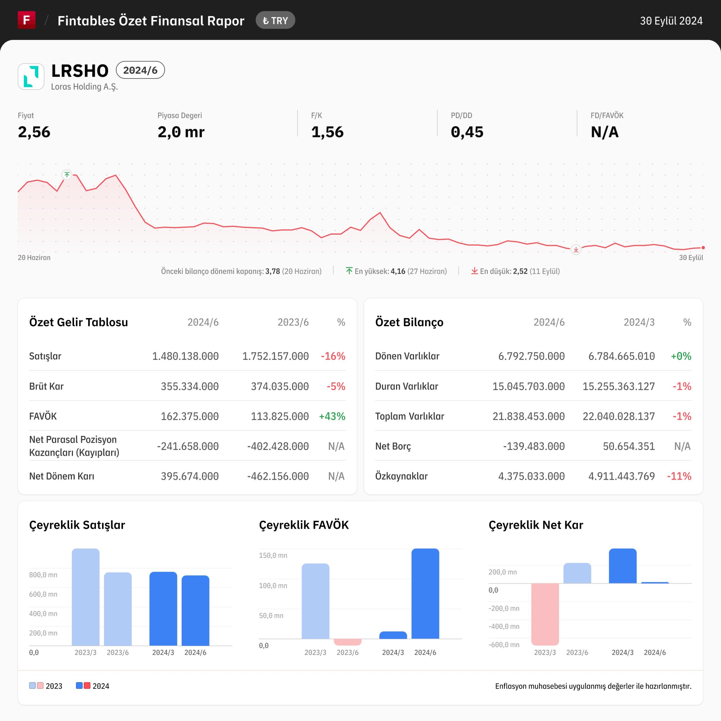This screenshot has width=721, height=721.
Task: Click the PD/DD value 0,45
Action: (x=467, y=132)
